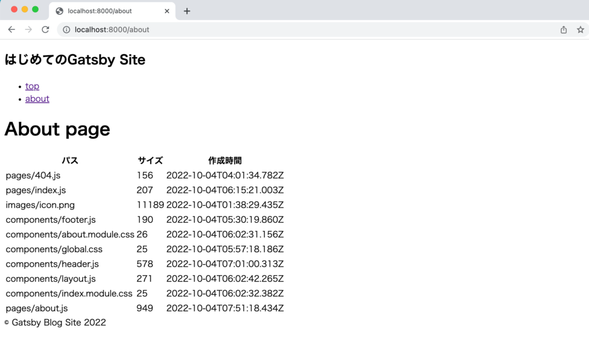Click the browser back navigation arrow
This screenshot has width=589, height=339.
12,29
